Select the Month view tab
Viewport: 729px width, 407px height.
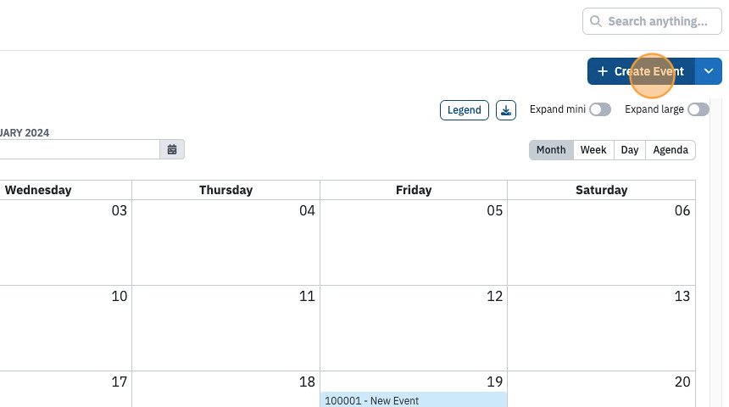coord(551,150)
